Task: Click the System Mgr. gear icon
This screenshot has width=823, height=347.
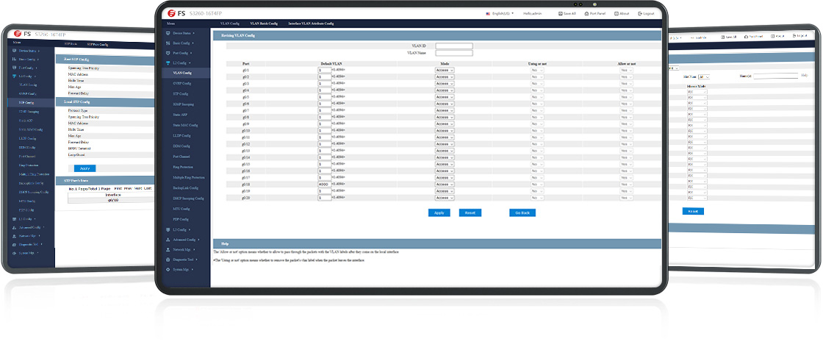Action: click(x=168, y=270)
